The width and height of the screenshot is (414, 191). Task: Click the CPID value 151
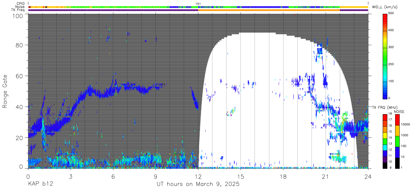tap(198, 3)
